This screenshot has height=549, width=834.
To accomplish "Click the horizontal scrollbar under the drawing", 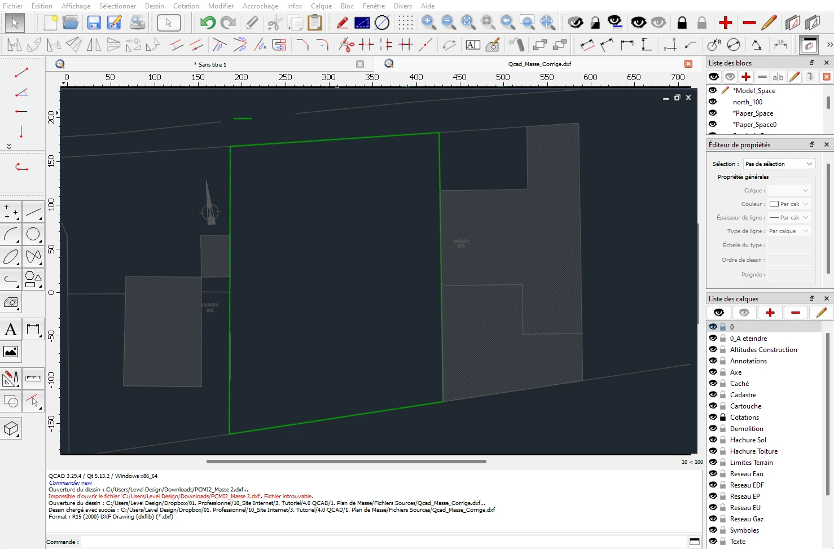I will click(346, 461).
